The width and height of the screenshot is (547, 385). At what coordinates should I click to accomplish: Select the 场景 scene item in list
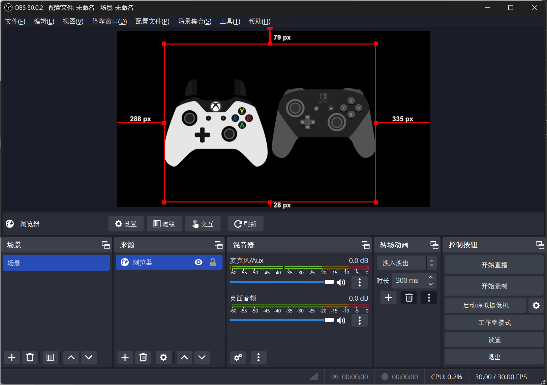(x=56, y=263)
